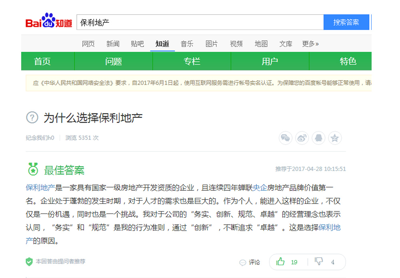Open asker profile 纪念我们h0
The image size is (400, 278).
[40, 138]
